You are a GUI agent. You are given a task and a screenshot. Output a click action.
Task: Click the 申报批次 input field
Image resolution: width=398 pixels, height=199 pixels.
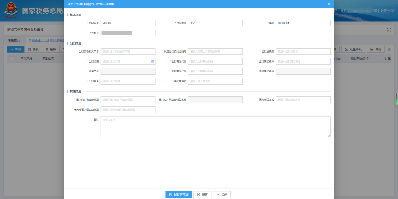tap(215, 23)
